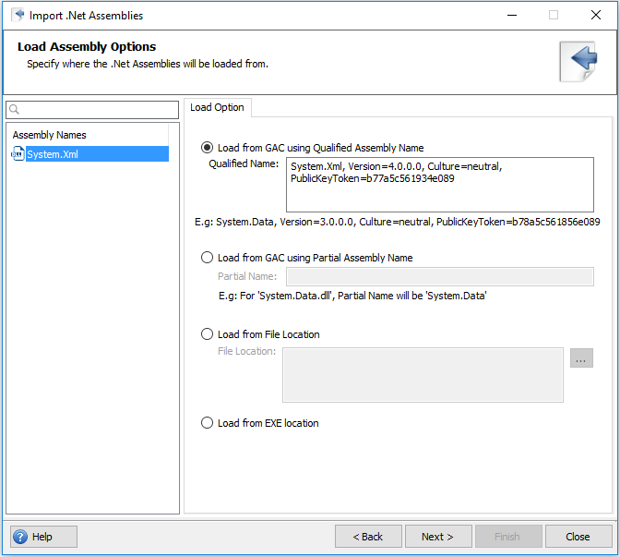The image size is (620, 557).
Task: Focus the assembly search field
Action: coord(97,110)
